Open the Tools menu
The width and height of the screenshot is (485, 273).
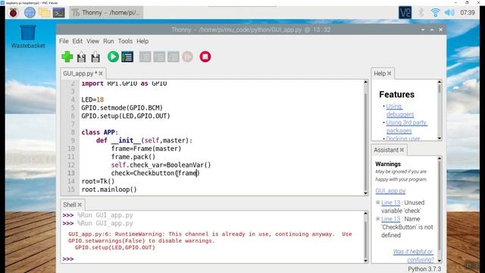point(125,41)
